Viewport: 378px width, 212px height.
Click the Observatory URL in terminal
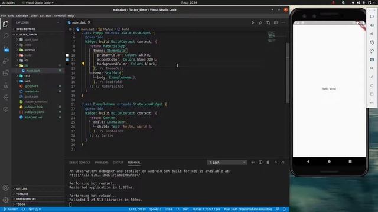[x=105, y=175]
